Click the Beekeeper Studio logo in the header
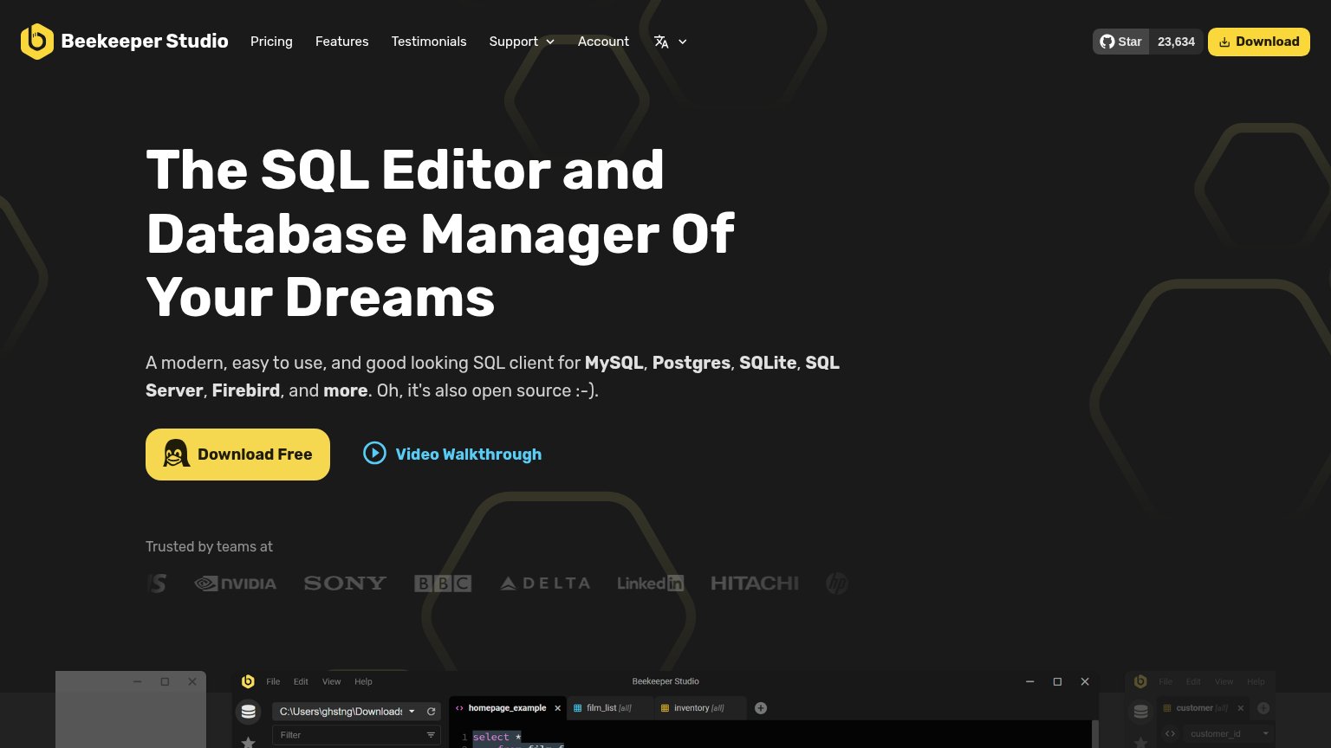This screenshot has height=748, width=1331. coord(124,42)
